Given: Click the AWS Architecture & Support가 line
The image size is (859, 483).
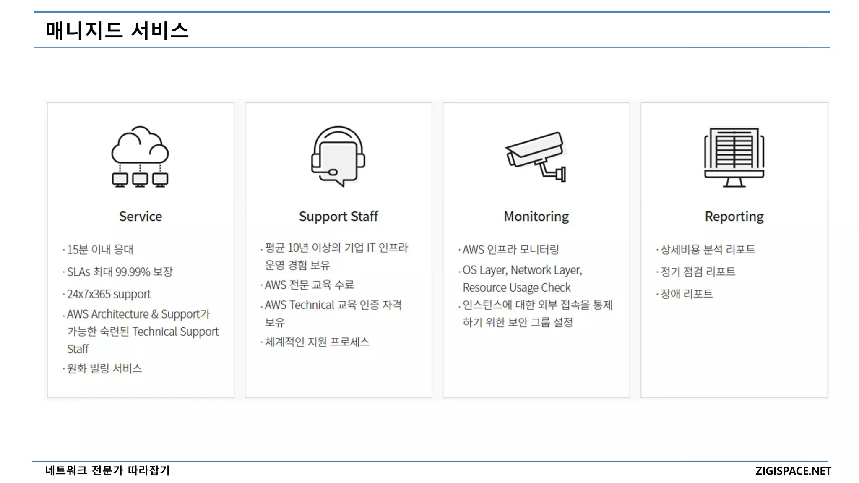Looking at the screenshot, I should [x=138, y=314].
